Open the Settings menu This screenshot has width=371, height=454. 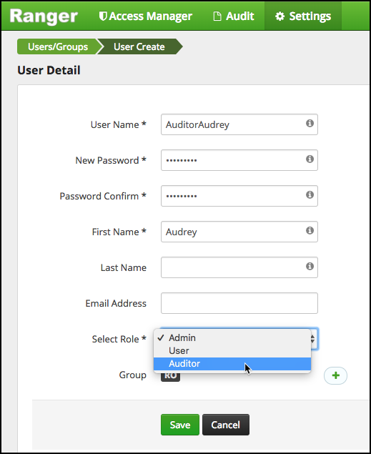[x=302, y=16]
